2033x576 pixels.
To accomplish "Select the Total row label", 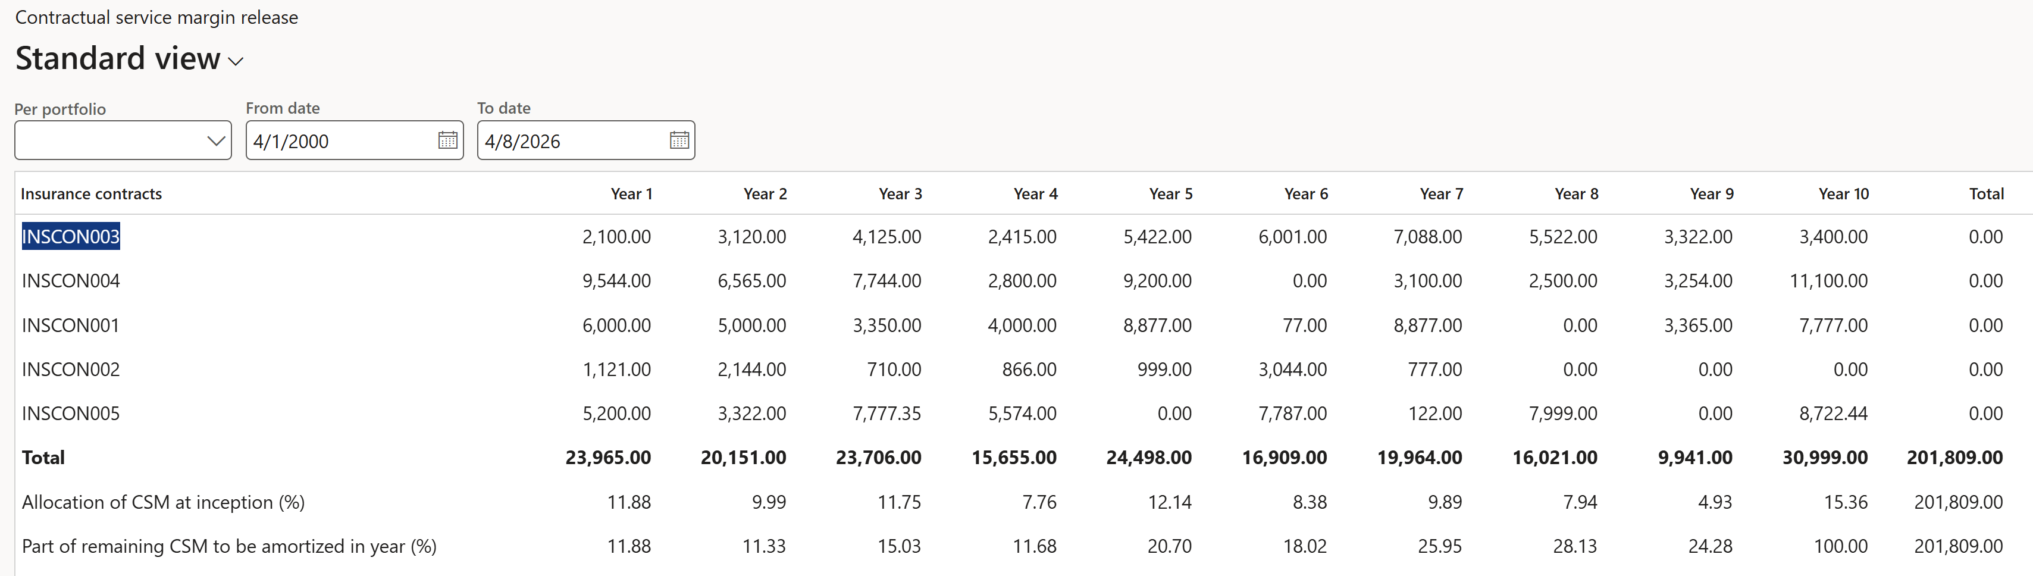I will [43, 458].
